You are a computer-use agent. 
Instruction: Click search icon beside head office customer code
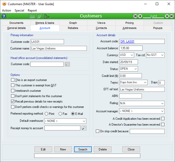tap(67, 64)
